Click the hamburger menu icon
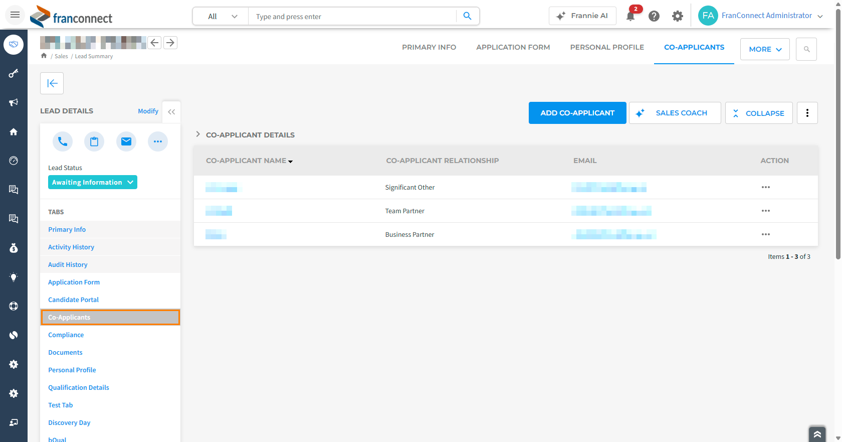This screenshot has width=842, height=442. [15, 15]
